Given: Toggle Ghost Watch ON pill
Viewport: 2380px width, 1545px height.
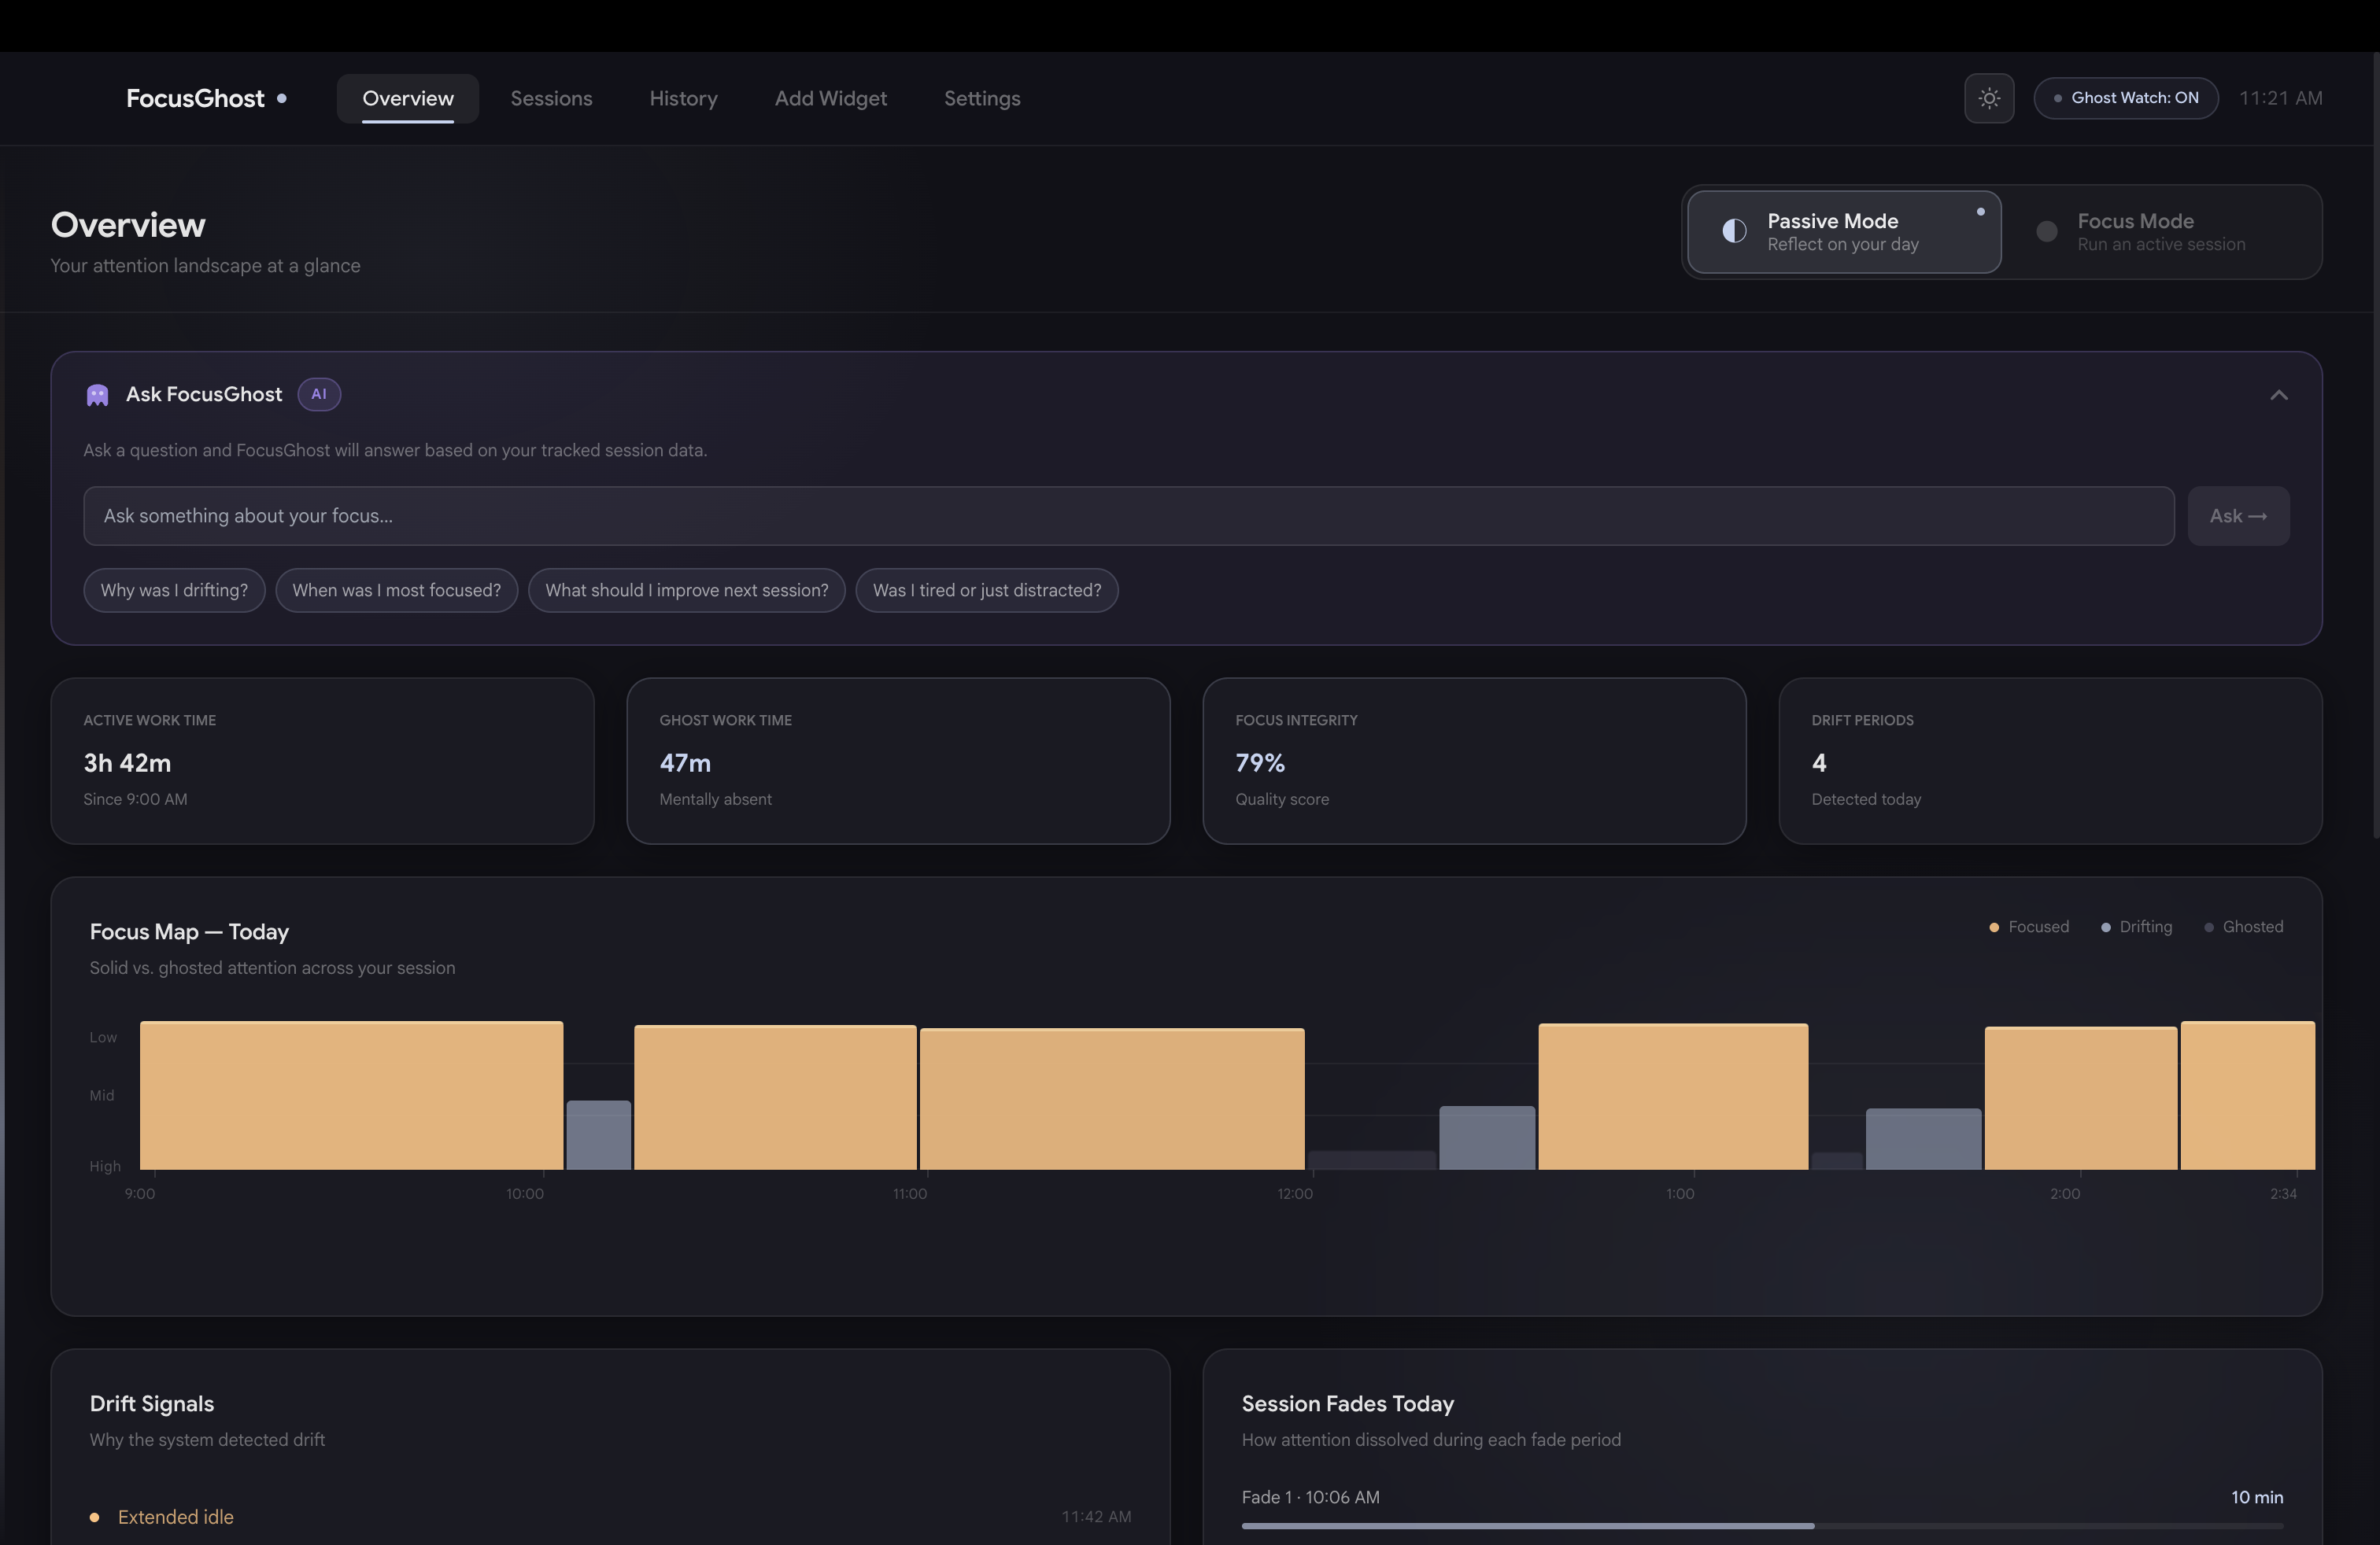Looking at the screenshot, I should (x=2125, y=98).
